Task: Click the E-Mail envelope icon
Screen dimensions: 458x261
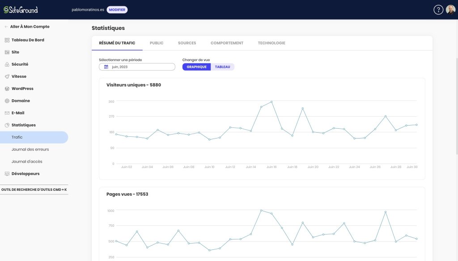Action: coord(7,113)
